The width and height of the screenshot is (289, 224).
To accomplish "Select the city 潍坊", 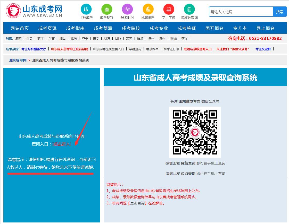I will [73, 38].
